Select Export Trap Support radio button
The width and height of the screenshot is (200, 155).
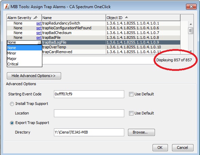point(12,123)
